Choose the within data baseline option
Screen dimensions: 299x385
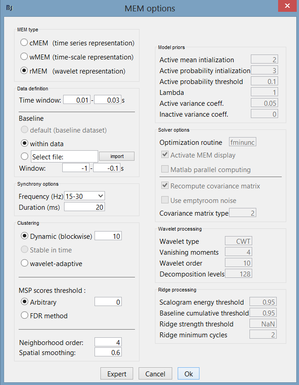(24, 143)
